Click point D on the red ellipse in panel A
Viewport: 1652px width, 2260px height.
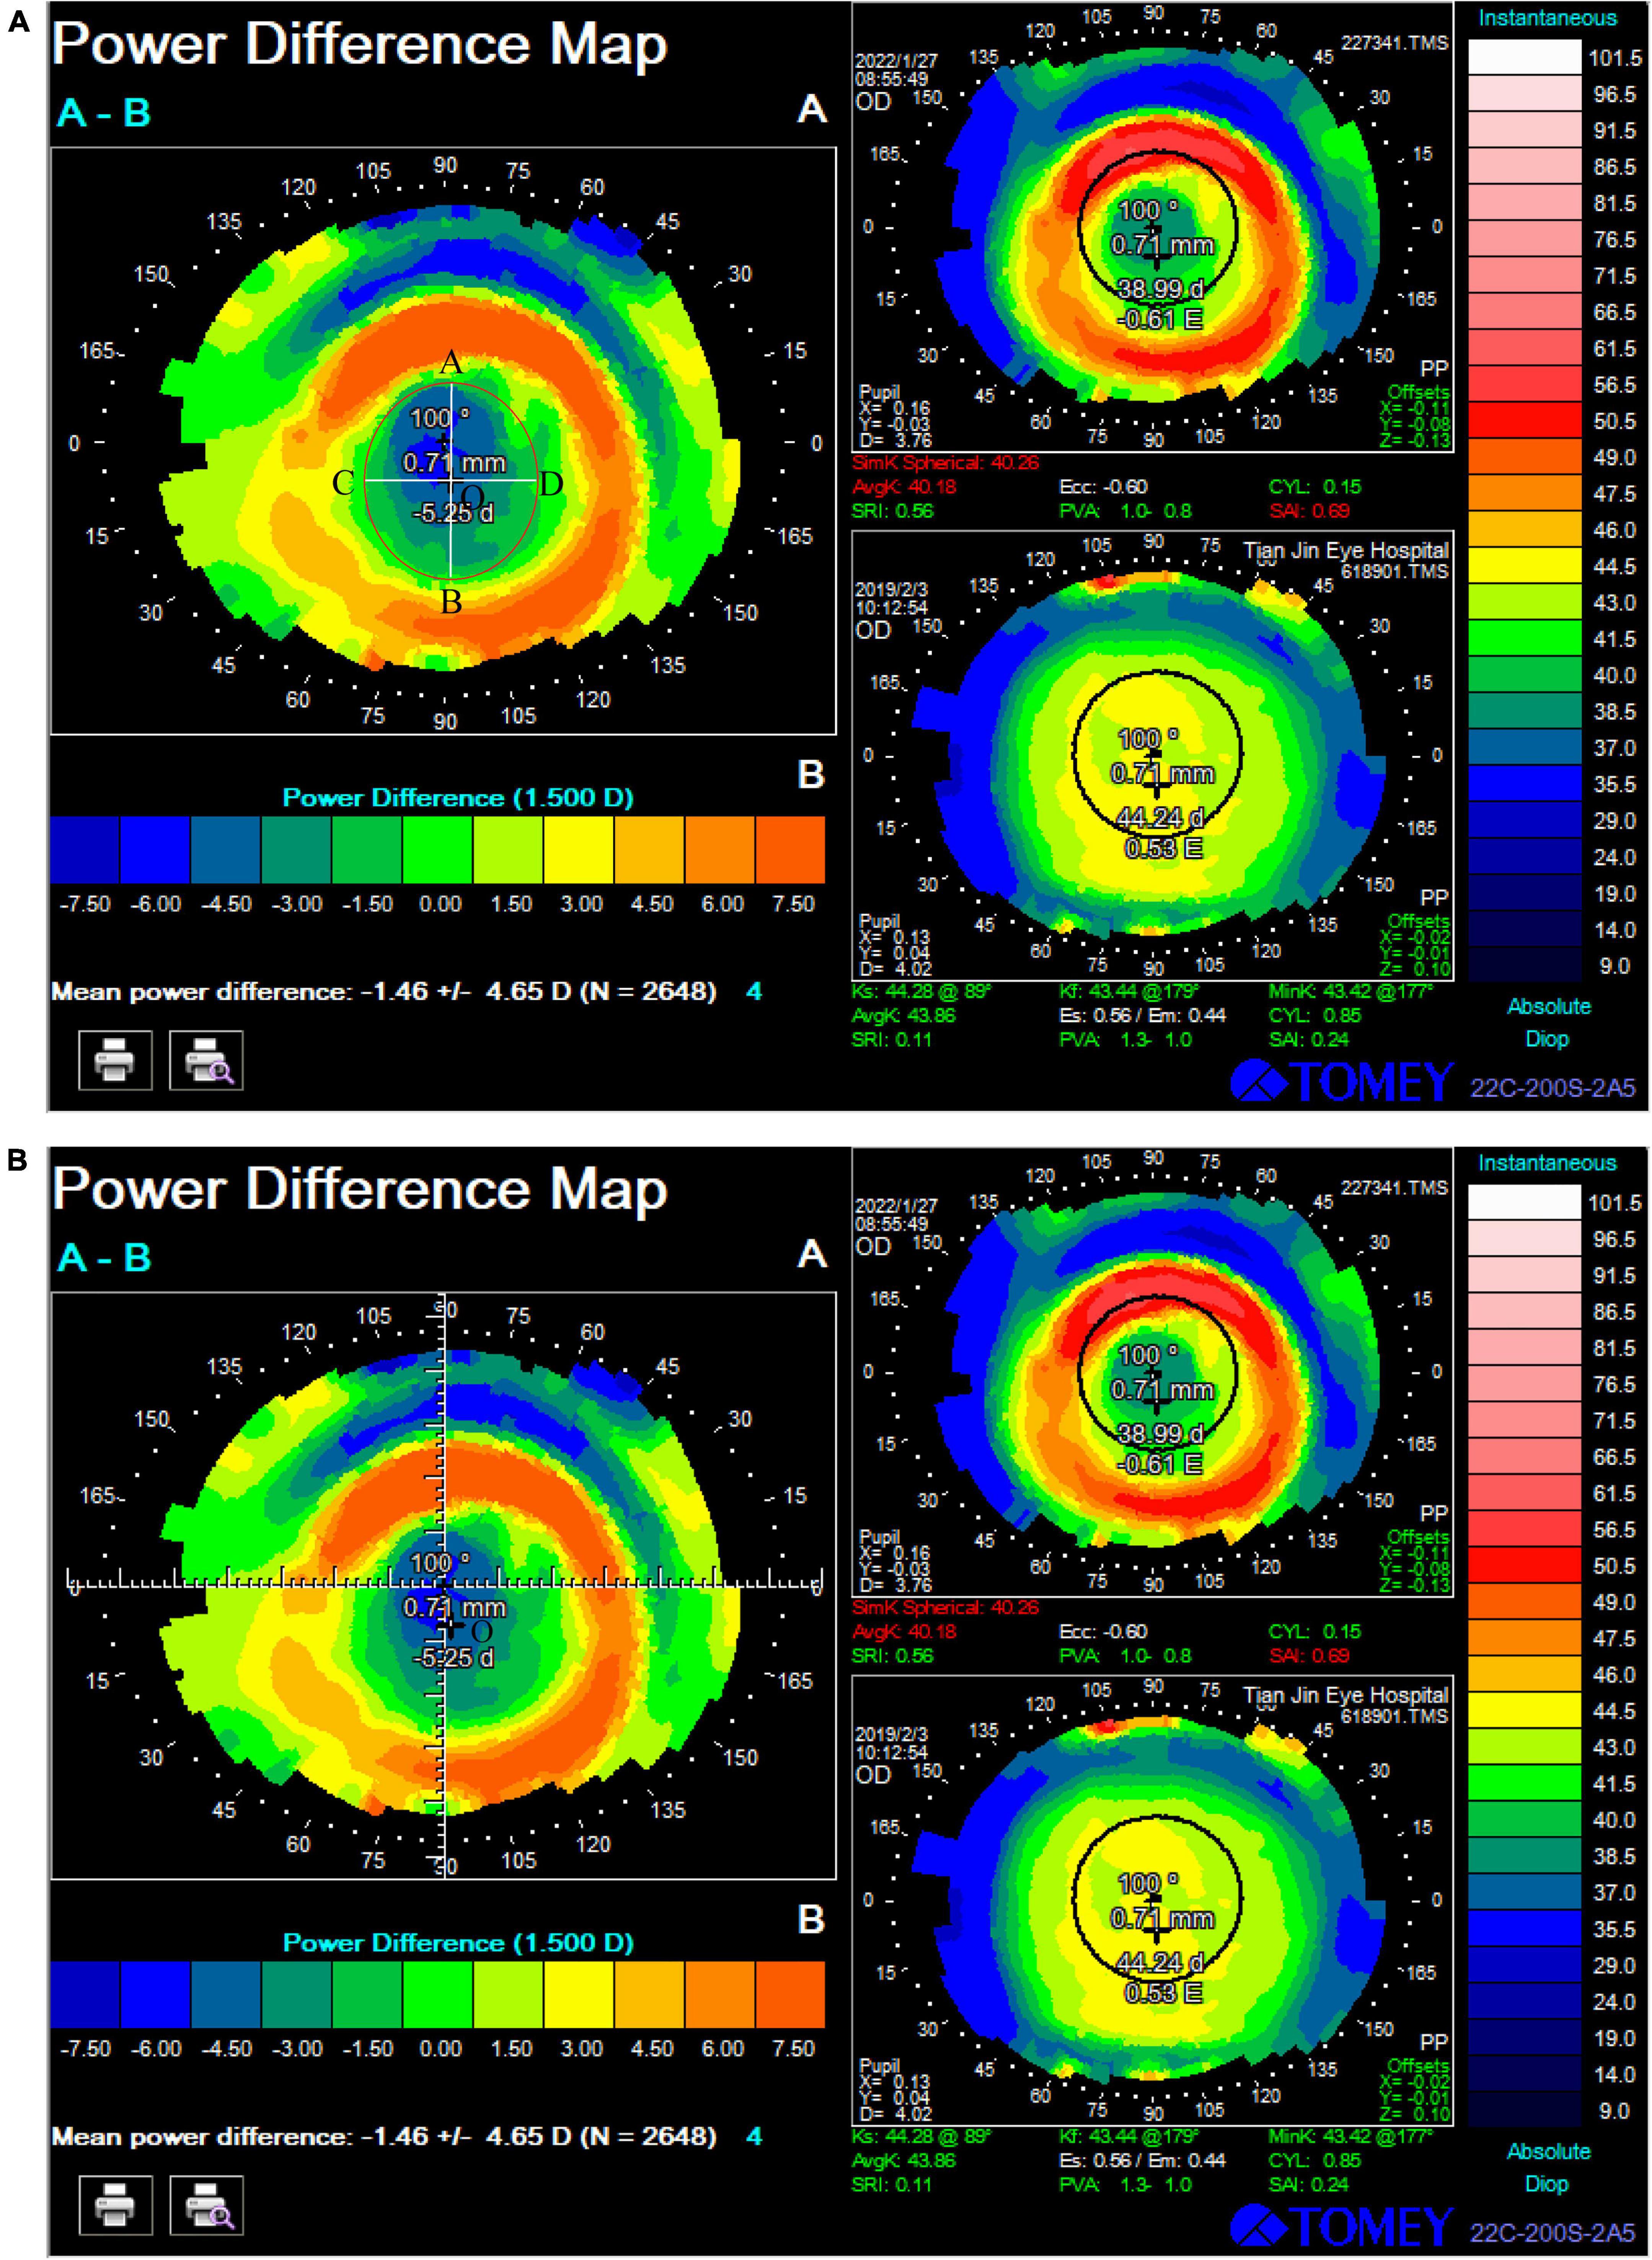[x=551, y=484]
